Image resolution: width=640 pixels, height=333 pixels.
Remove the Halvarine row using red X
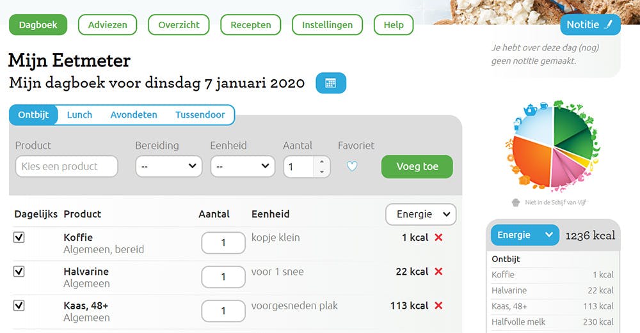click(438, 272)
